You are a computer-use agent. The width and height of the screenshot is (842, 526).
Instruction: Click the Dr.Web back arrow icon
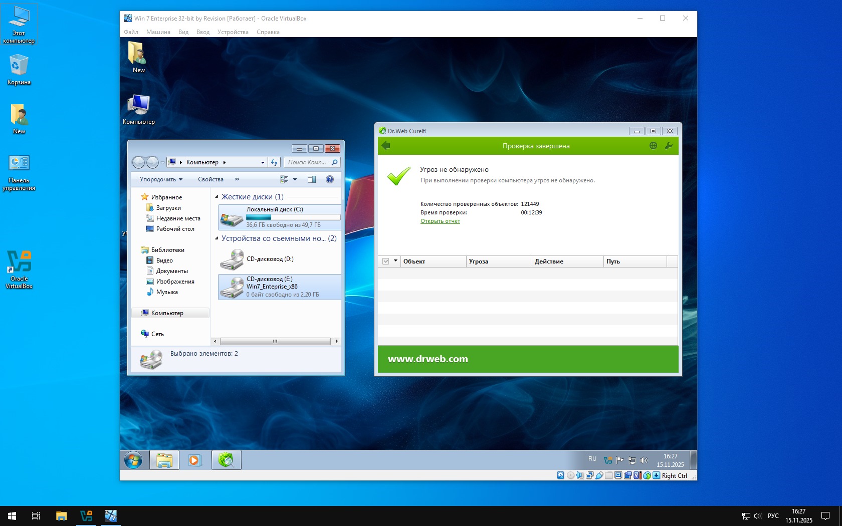point(386,146)
